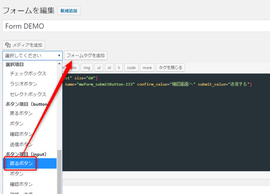
Task: Click the dropdown list scroll-up arrow
Action: tap(59, 63)
